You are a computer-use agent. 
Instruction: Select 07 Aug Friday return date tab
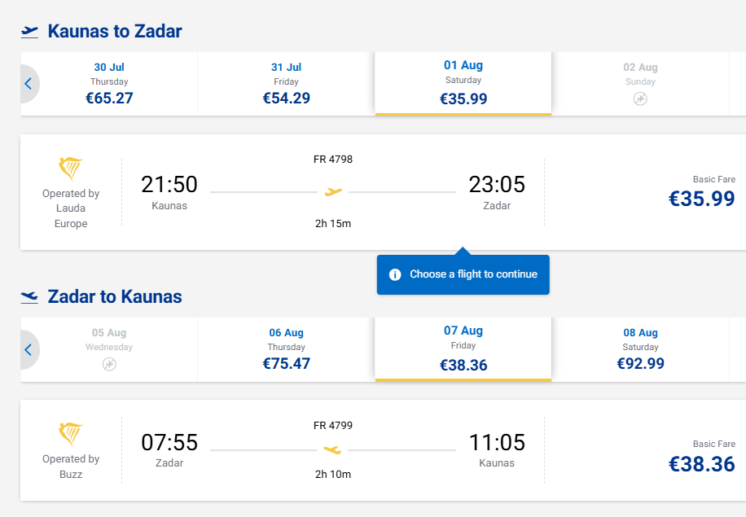tap(463, 348)
